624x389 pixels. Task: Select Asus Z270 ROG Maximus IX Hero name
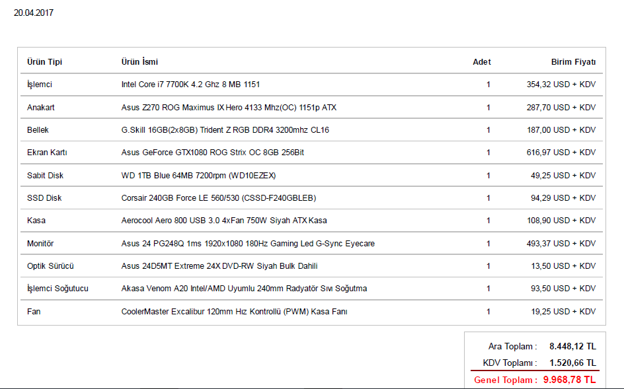tap(229, 108)
